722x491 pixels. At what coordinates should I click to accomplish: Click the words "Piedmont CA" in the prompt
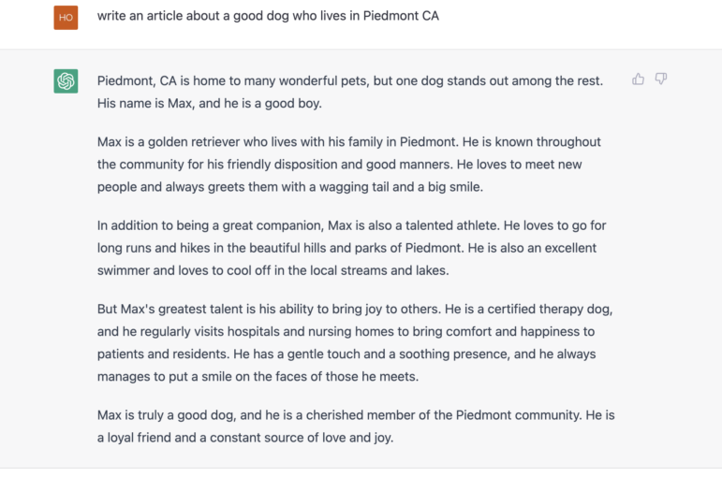[x=401, y=16]
